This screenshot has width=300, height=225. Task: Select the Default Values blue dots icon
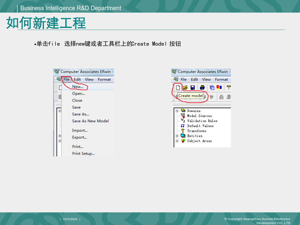[x=183, y=126]
